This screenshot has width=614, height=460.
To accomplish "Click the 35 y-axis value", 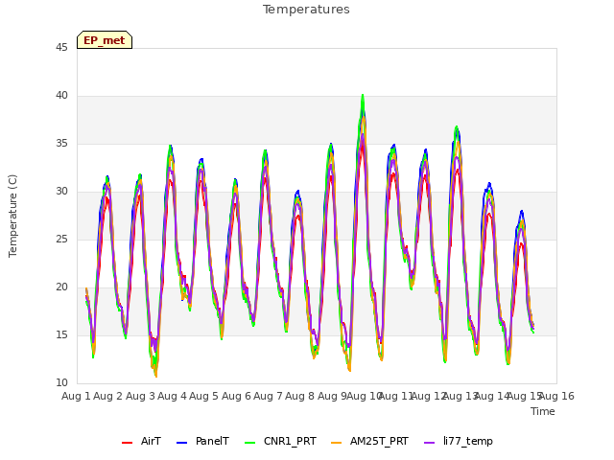I will pyautogui.click(x=61, y=143).
